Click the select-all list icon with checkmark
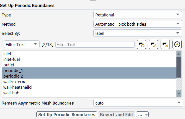Screen dimensions: 185x119 pos(153,44)
